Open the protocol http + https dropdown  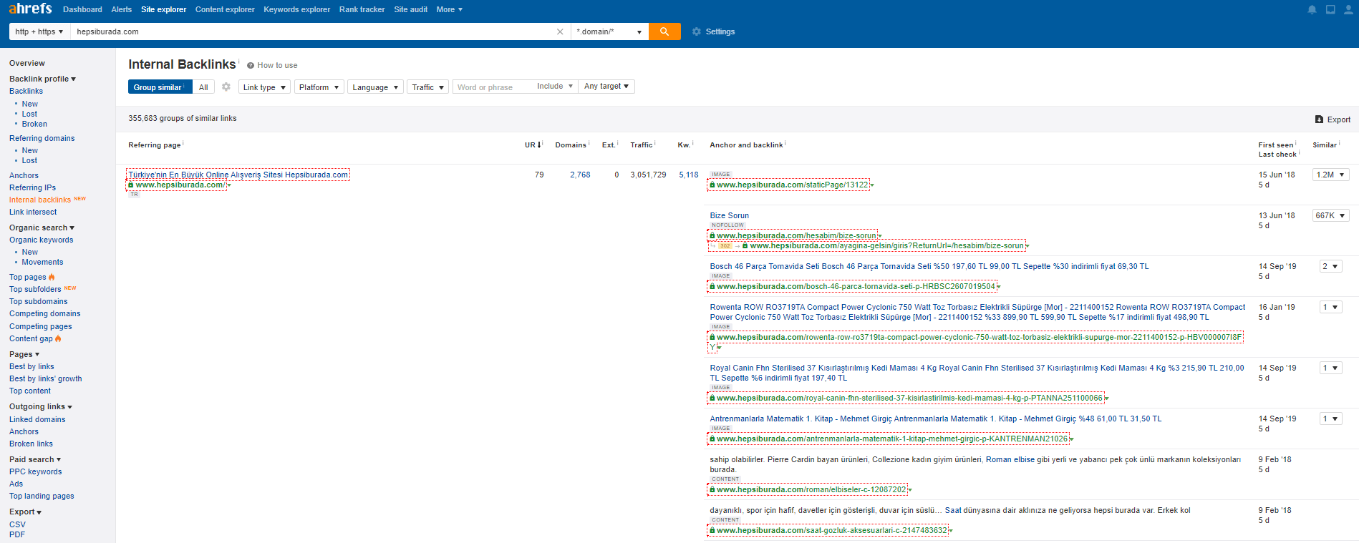coord(39,31)
